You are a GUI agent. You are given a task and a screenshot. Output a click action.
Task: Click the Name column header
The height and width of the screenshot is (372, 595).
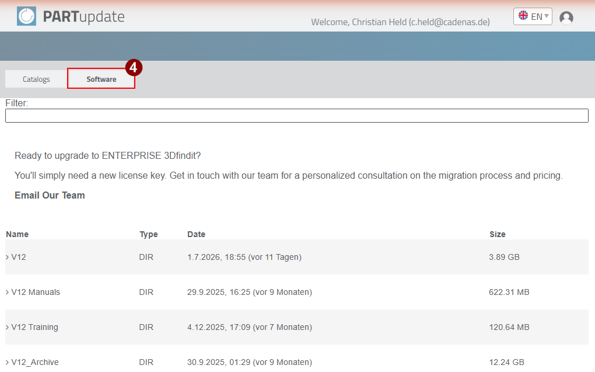pos(17,234)
